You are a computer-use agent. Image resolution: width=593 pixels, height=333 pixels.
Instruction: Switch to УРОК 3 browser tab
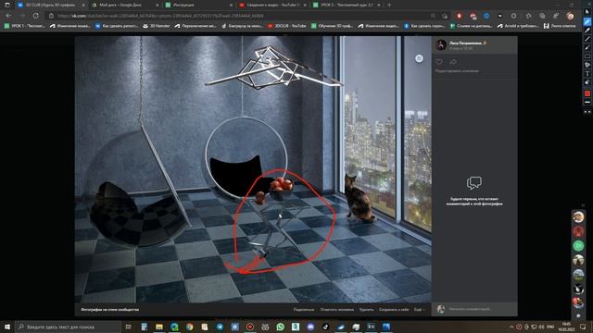click(x=346, y=5)
